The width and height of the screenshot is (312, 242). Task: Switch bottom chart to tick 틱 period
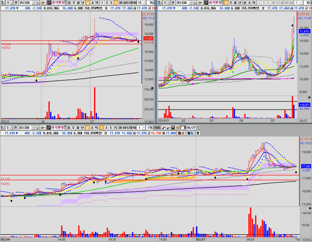coord(96,127)
